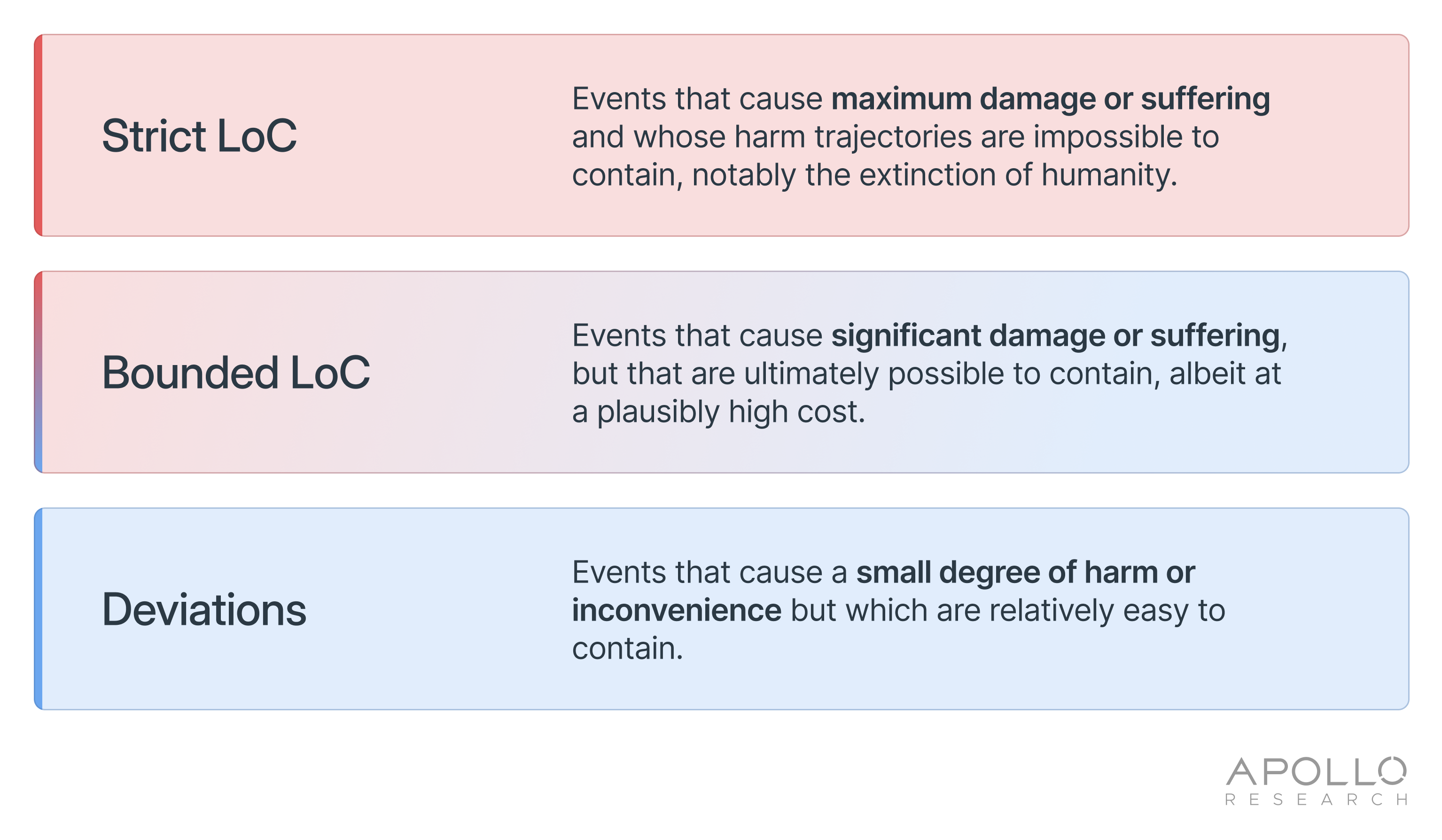Click "Events that cause" in Strict LoC card
This screenshot has width=1442, height=840.
pos(697,98)
